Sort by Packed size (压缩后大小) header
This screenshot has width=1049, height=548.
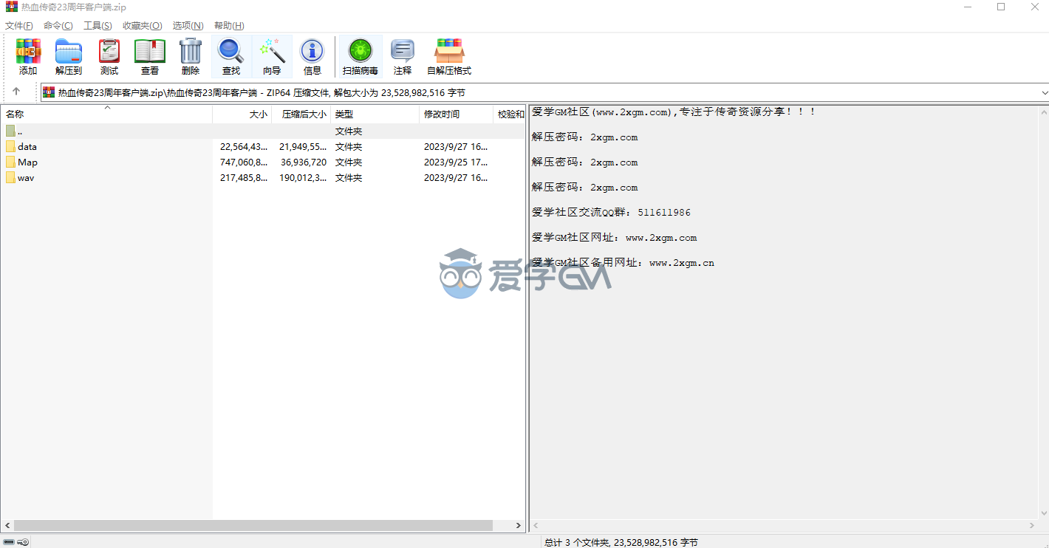(x=301, y=114)
